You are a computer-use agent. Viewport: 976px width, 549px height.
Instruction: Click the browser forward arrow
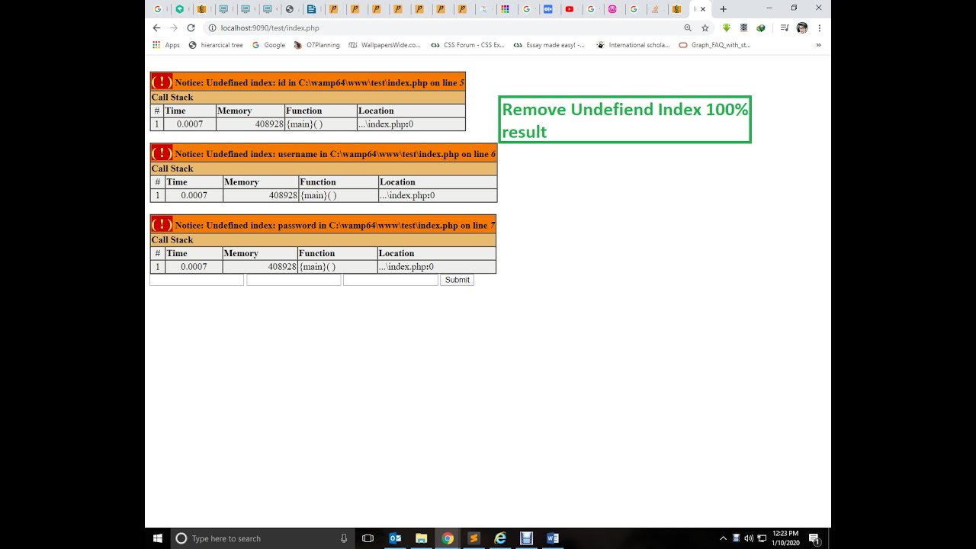pyautogui.click(x=174, y=27)
